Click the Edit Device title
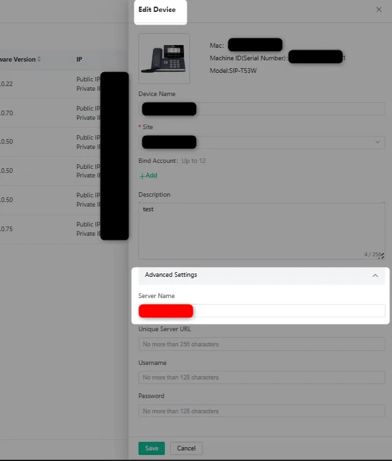The height and width of the screenshot is (461, 392). (157, 10)
